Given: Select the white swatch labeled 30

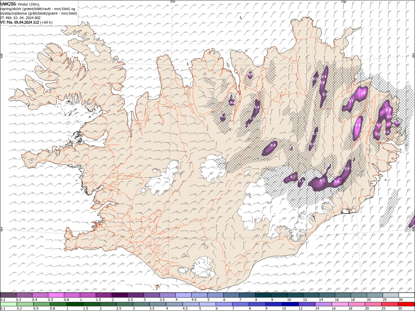Looking at the screenshot, I should coord(407,295).
